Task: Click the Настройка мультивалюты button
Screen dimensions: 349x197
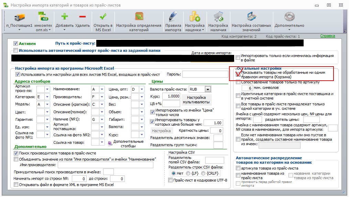Action: coord(196,100)
